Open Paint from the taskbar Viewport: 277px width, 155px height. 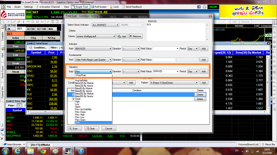click(56, 151)
